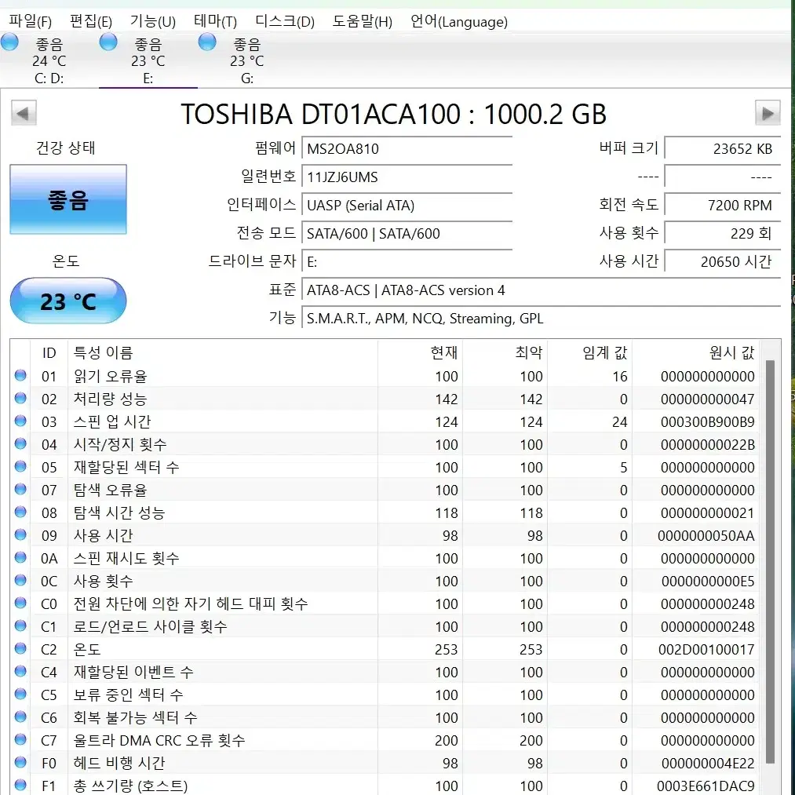This screenshot has width=795, height=795.
Task: Click the firmware field MS2OA810
Action: [x=407, y=149]
